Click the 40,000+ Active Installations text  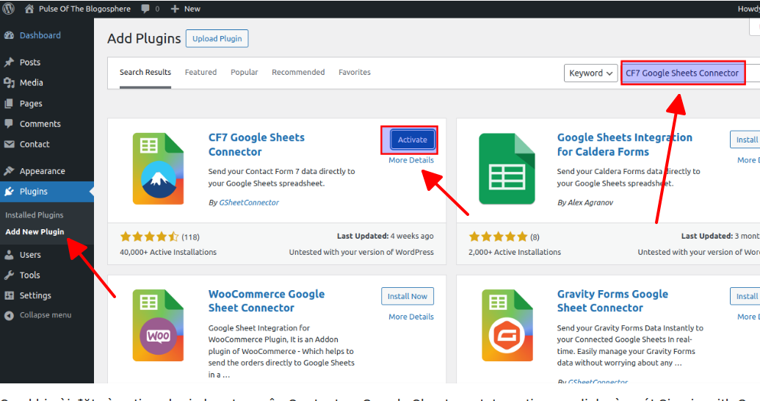point(168,252)
